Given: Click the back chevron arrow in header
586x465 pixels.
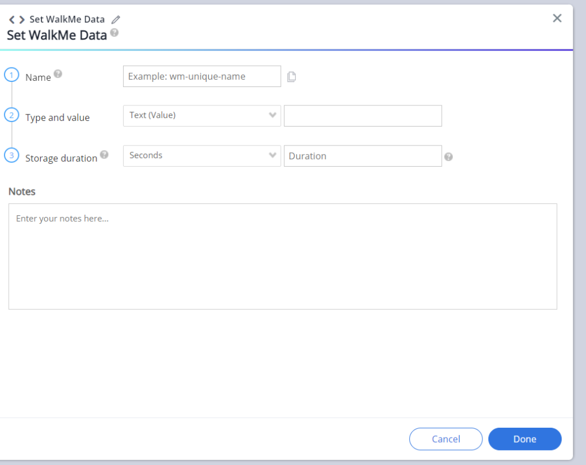Looking at the screenshot, I should pos(12,19).
